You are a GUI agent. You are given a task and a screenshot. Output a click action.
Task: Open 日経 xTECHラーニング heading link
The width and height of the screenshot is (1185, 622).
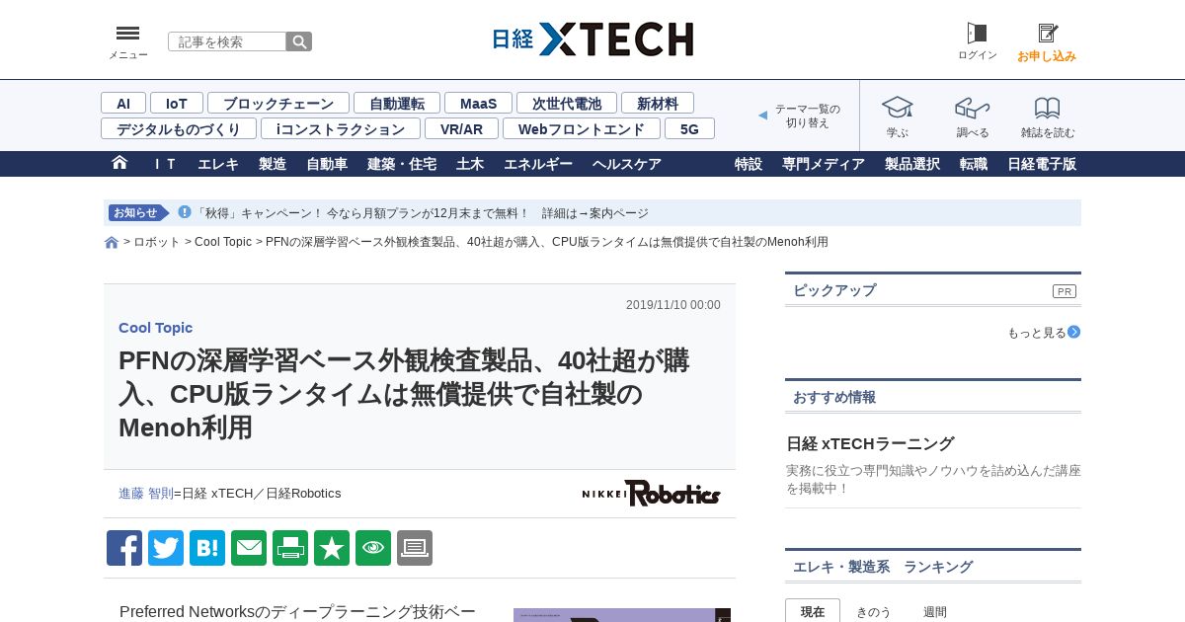click(x=870, y=443)
